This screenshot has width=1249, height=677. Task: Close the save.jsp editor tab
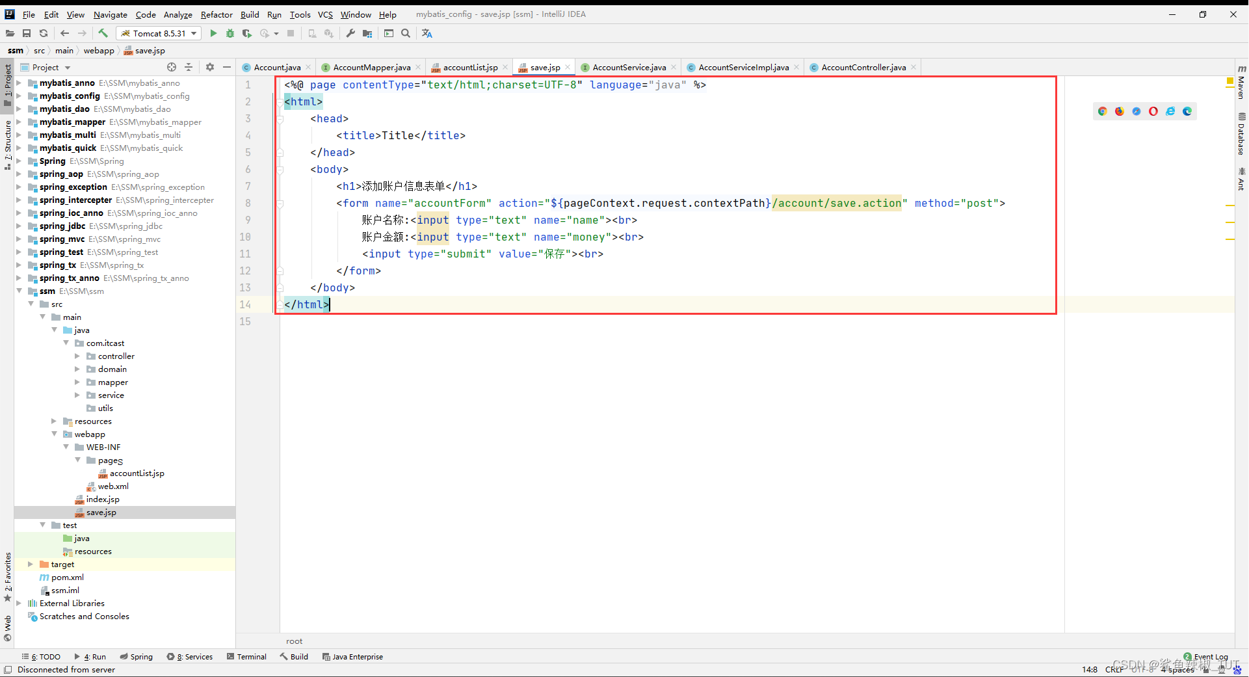coord(568,67)
